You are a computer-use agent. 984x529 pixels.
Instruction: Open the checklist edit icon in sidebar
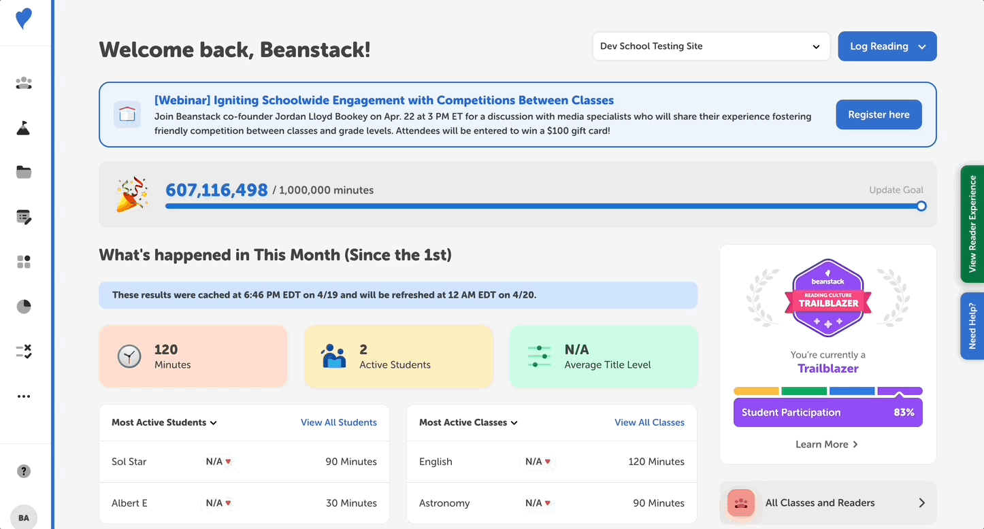click(x=24, y=217)
